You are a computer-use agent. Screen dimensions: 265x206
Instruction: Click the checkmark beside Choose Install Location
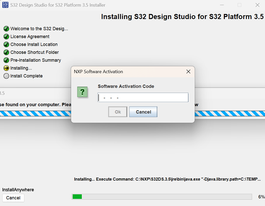click(6, 45)
